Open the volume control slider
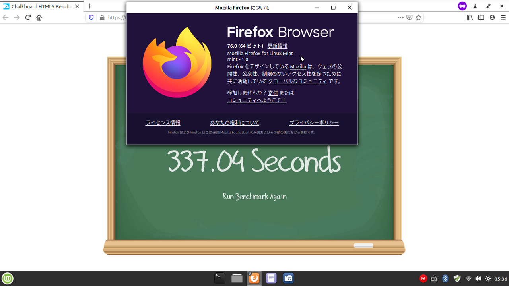509x286 pixels. coord(479,278)
